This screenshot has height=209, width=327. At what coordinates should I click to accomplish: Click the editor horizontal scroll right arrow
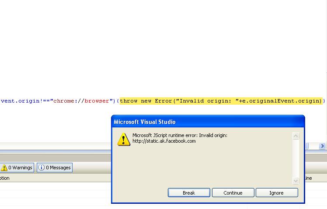[x=322, y=146]
